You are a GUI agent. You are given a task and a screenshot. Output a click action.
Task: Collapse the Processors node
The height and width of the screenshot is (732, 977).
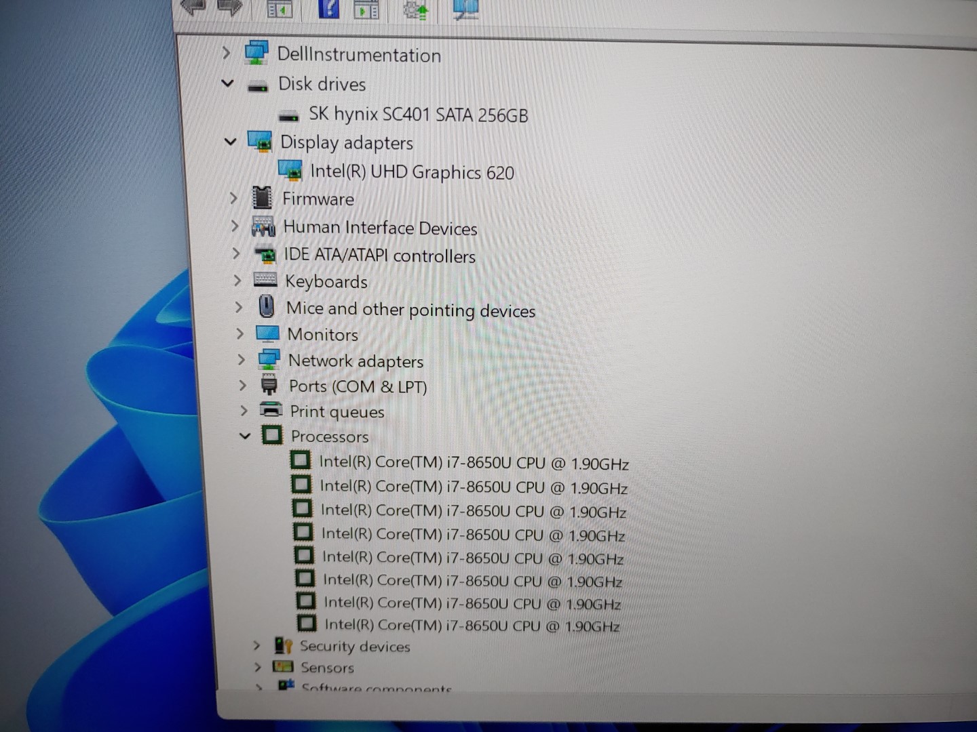coord(245,435)
